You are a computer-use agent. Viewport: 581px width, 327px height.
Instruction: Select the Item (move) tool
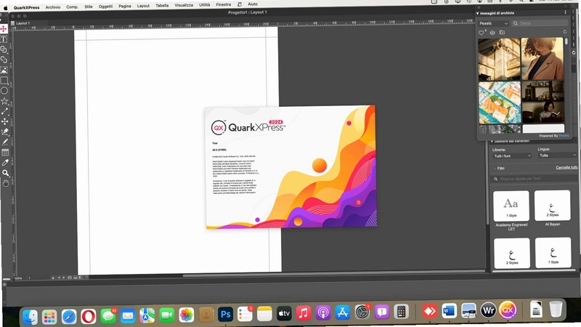[x=4, y=29]
